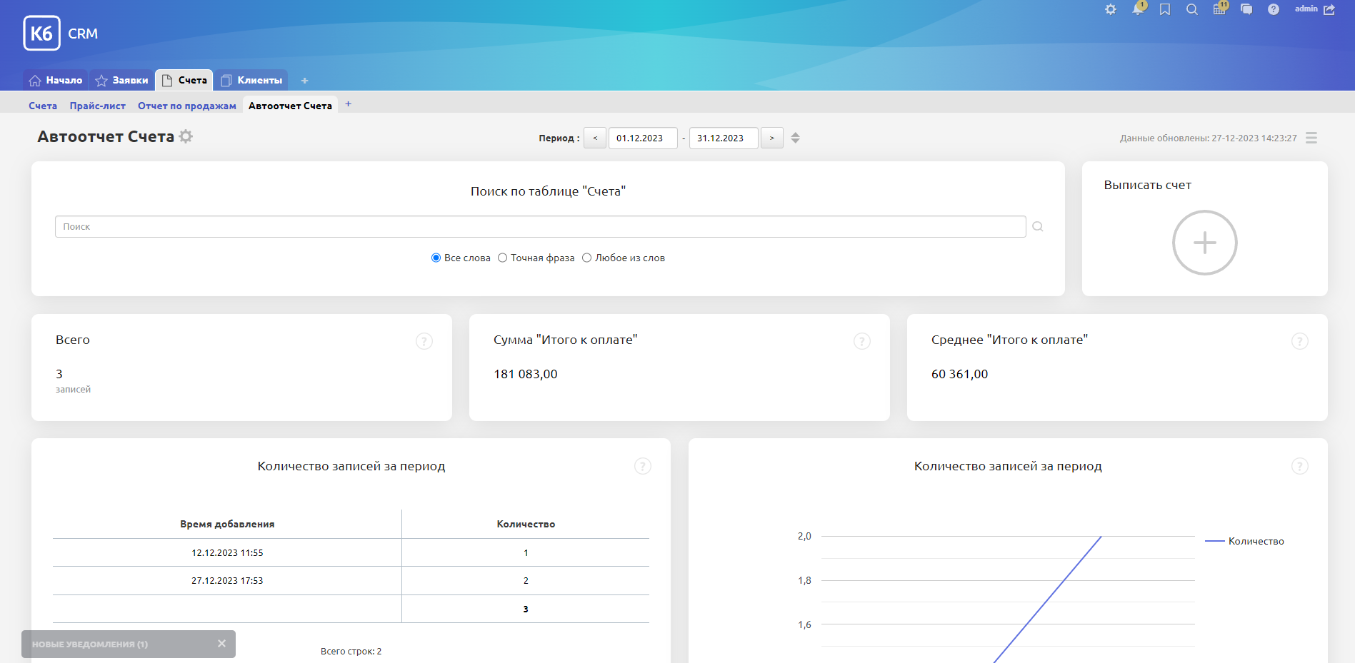Switch to Прайс-лист sub-tab
The image size is (1355, 663).
[98, 106]
